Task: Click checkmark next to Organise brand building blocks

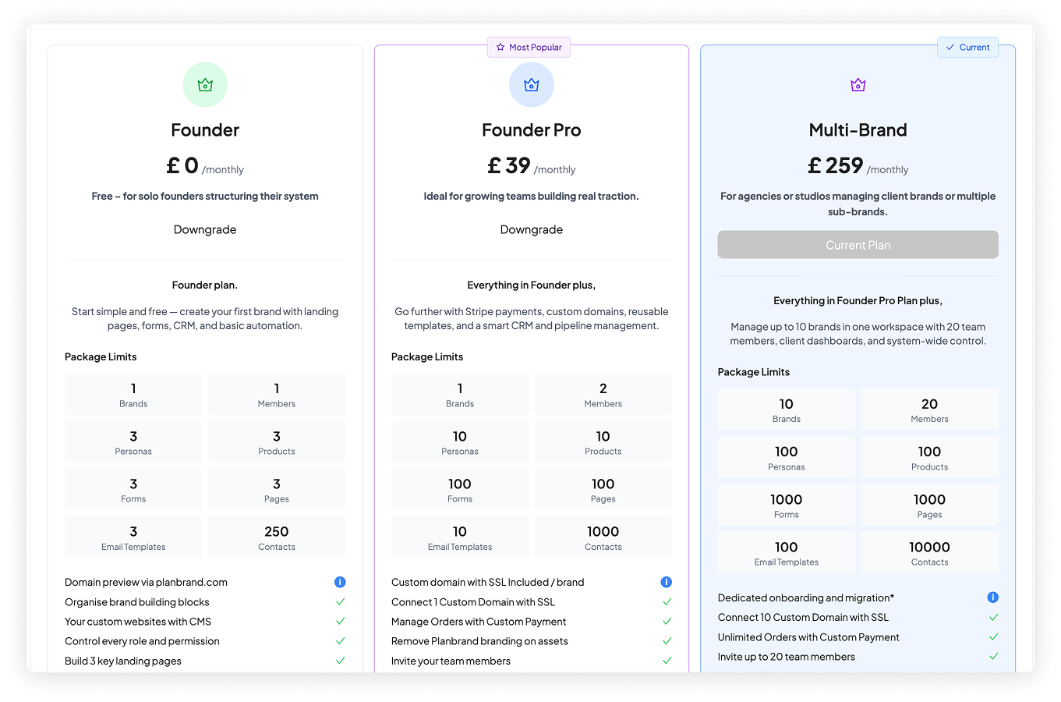Action: click(x=340, y=602)
